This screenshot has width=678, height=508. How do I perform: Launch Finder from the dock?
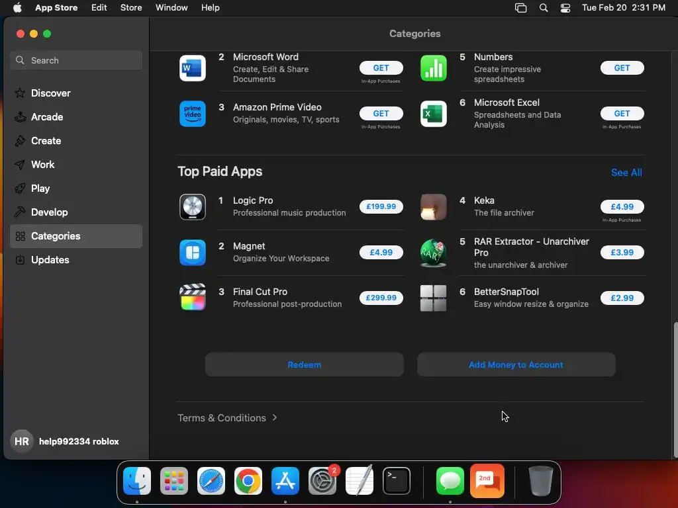(x=137, y=481)
